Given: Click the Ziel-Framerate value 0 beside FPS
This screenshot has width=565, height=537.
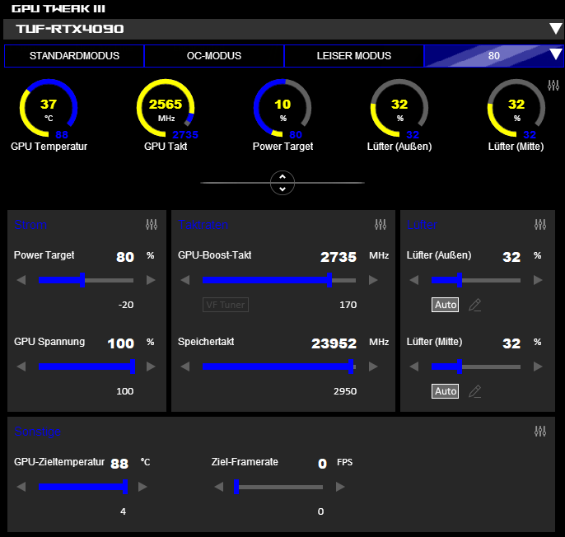Looking at the screenshot, I should (x=322, y=464).
